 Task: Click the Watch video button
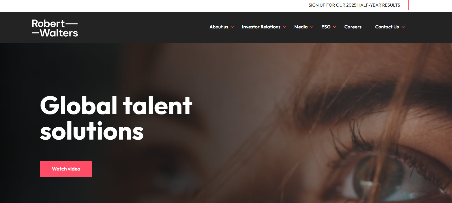(66, 169)
